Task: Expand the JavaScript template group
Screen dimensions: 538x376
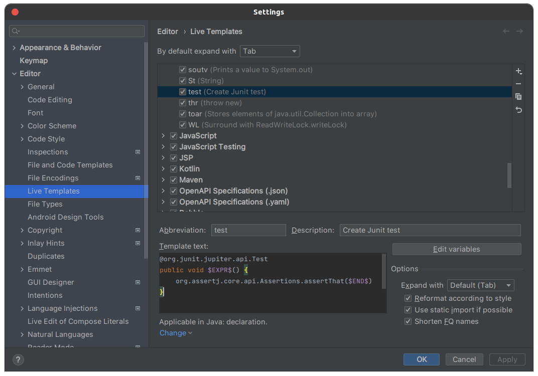Action: coord(163,136)
